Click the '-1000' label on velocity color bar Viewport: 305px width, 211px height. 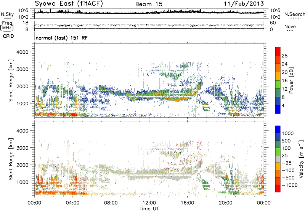pyautogui.click(x=289, y=185)
